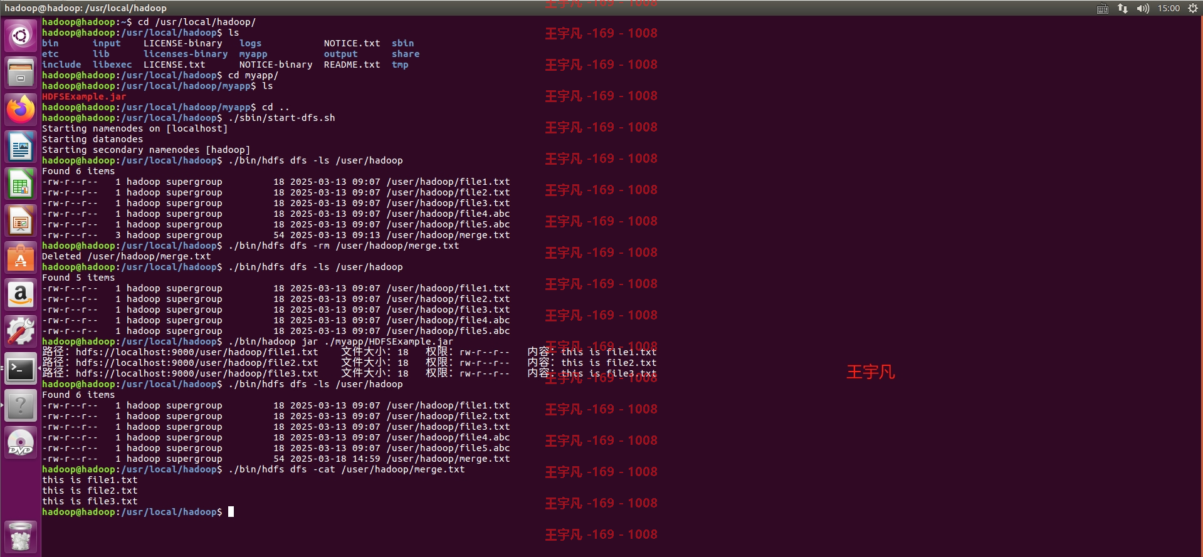Click 'Deleted /user/hadoop/merge.txt' line

pyautogui.click(x=126, y=256)
